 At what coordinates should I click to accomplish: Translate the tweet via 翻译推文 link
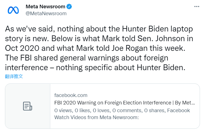(x=14, y=76)
